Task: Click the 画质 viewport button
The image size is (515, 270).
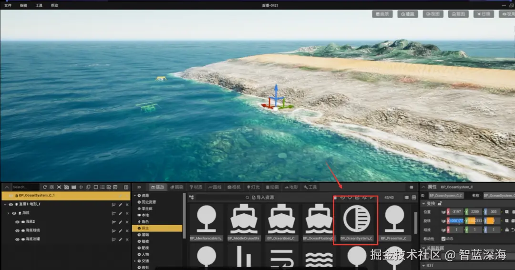Action: tap(382, 14)
